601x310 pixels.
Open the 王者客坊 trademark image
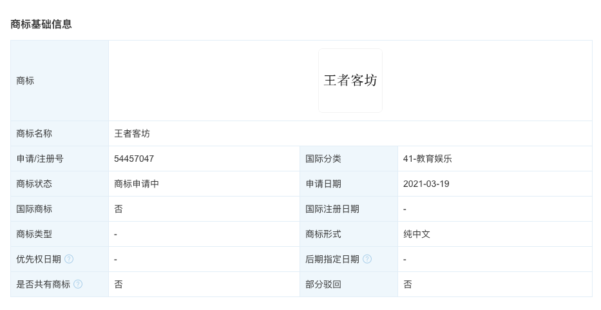350,81
